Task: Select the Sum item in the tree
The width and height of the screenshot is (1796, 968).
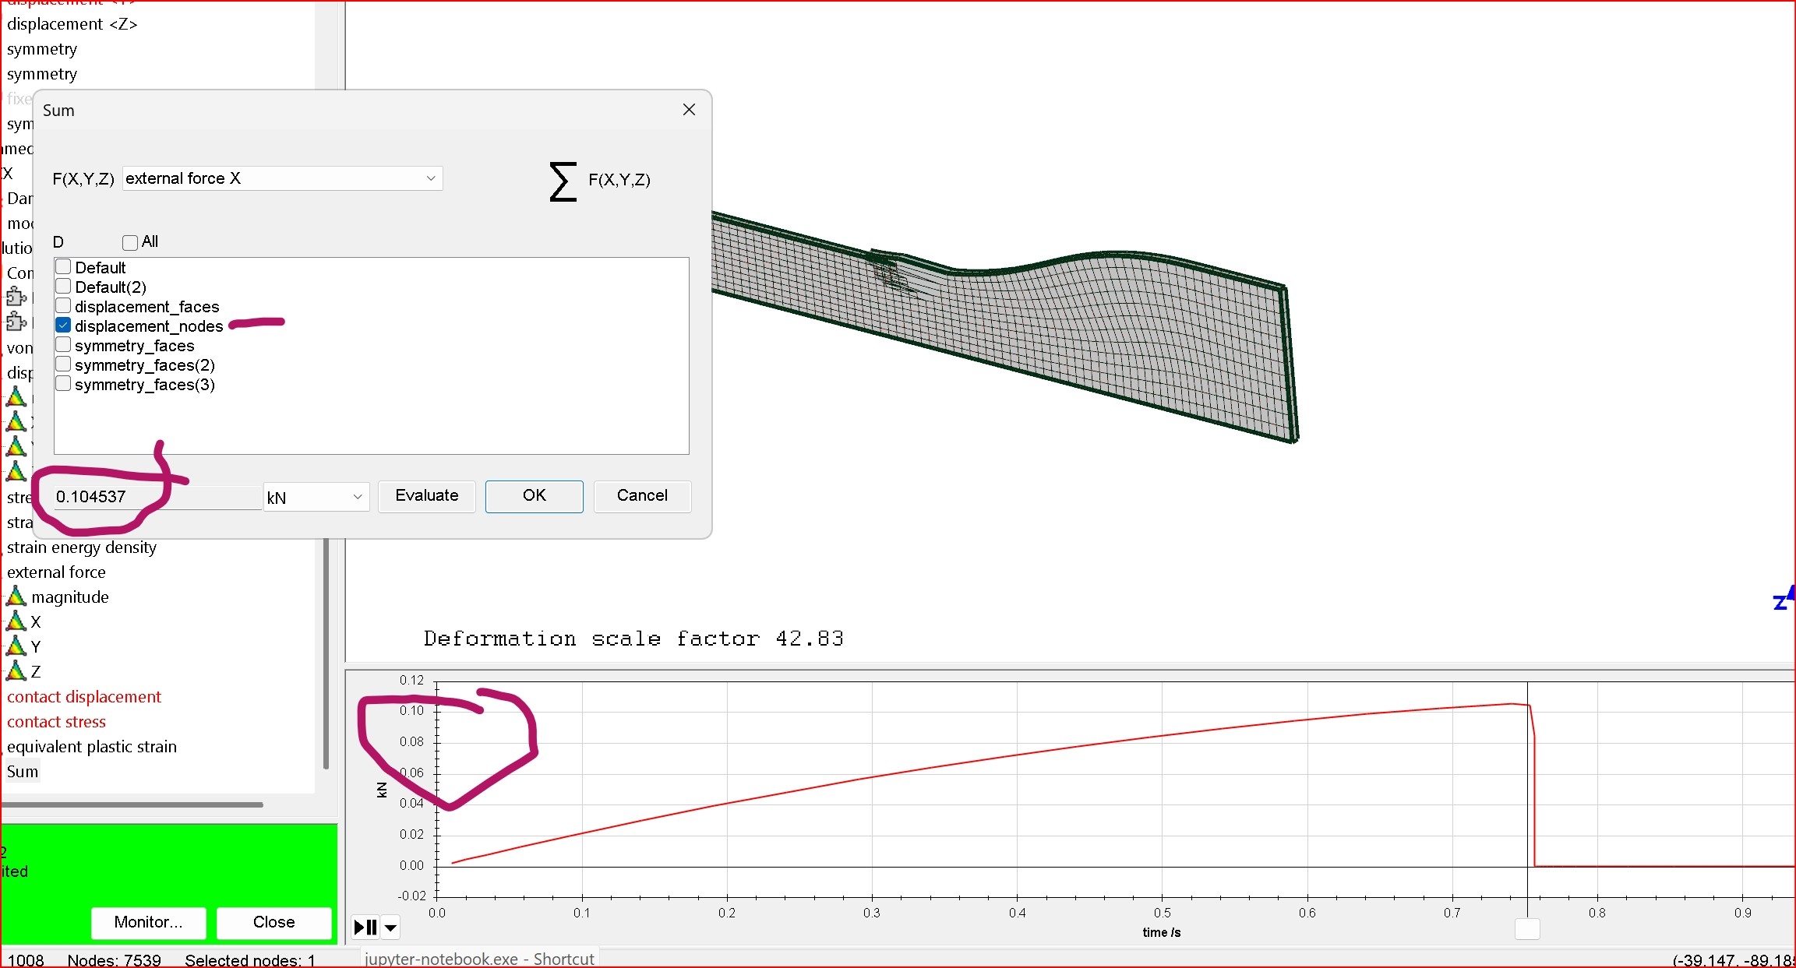Action: (23, 772)
